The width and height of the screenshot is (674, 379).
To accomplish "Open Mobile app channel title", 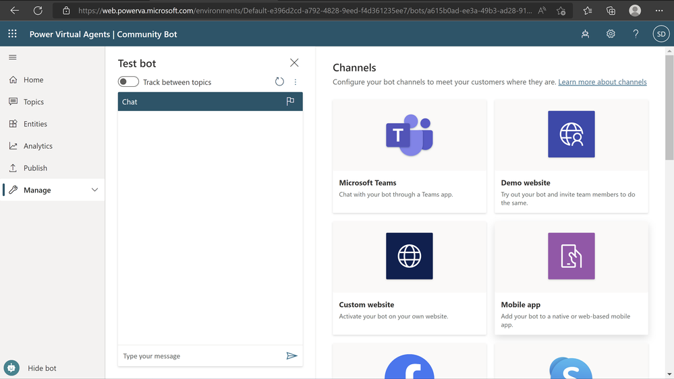I will [521, 304].
